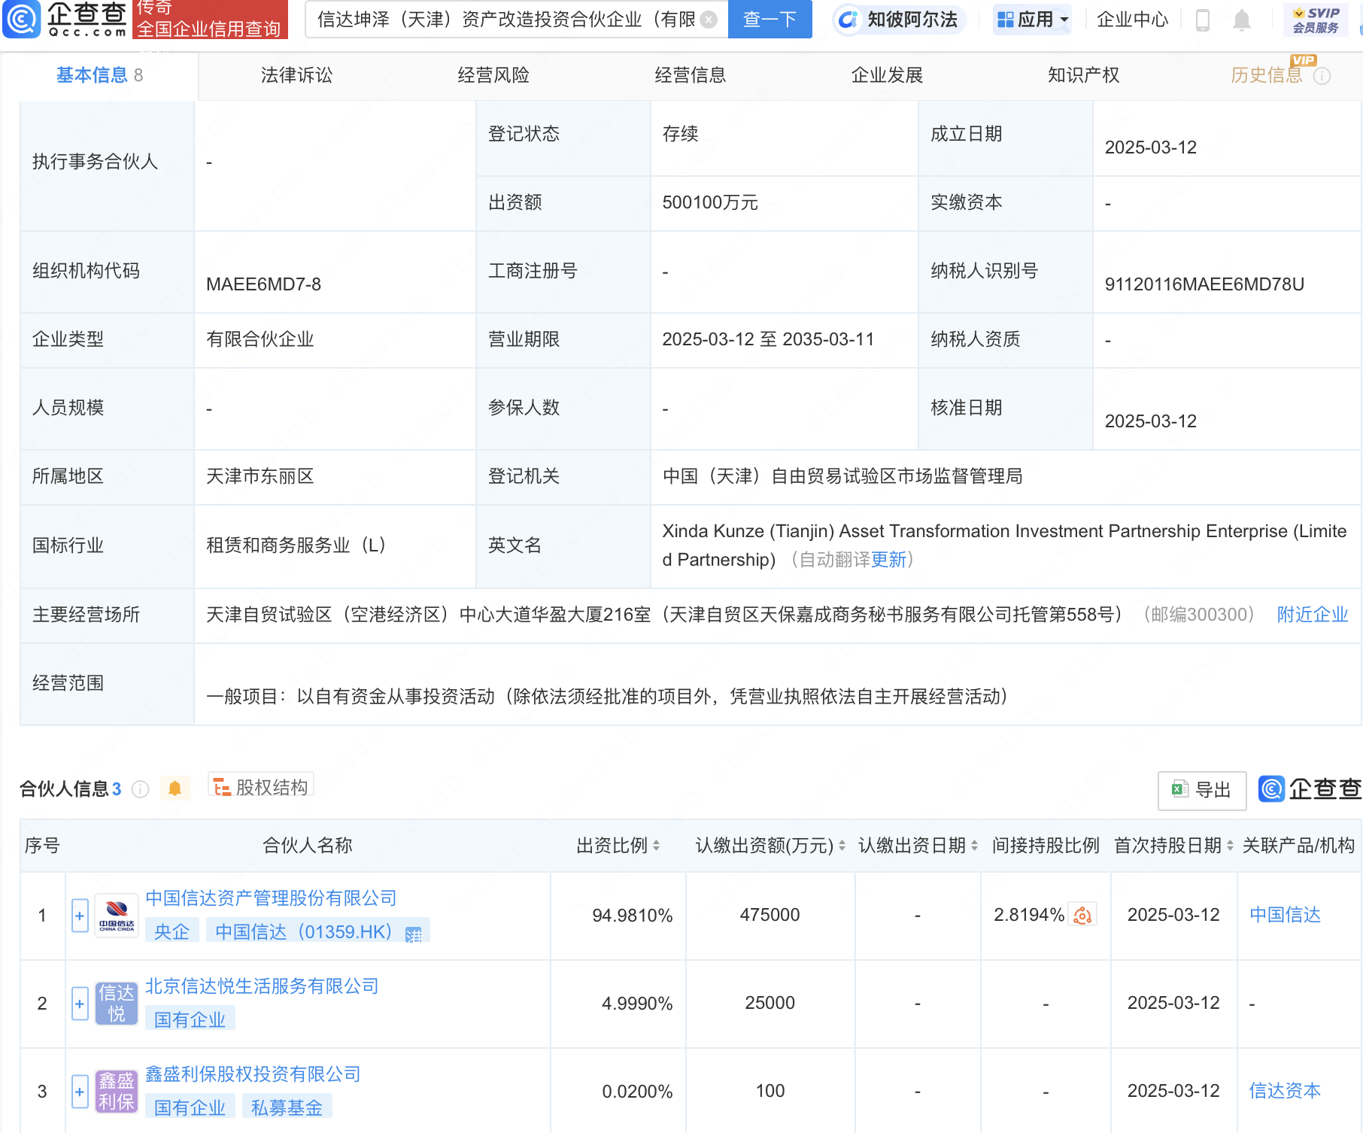Image resolution: width=1363 pixels, height=1133 pixels.
Task: Expand row 3 鑫盛利保 plus icon
Action: tap(80, 1092)
